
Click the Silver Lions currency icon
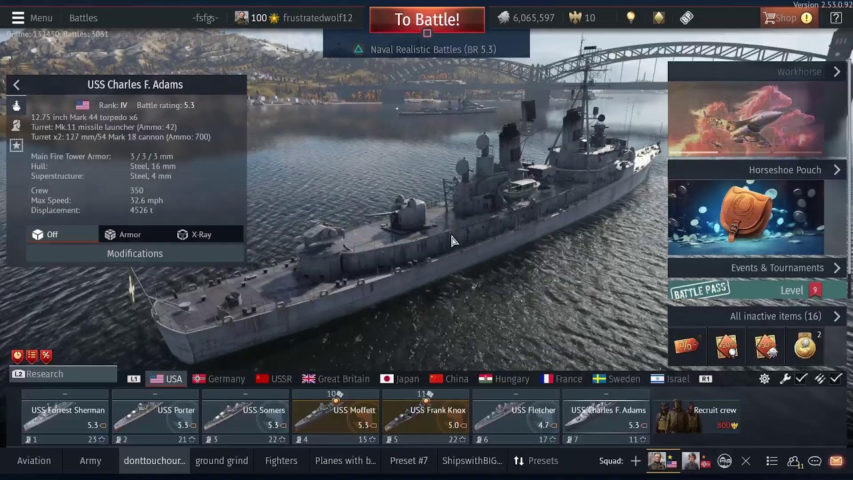tap(504, 18)
